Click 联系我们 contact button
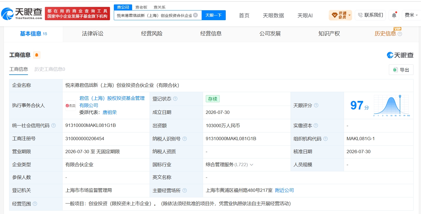 click(x=370, y=15)
